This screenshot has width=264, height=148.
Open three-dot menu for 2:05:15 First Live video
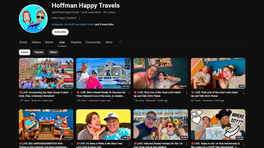(x=186, y=93)
